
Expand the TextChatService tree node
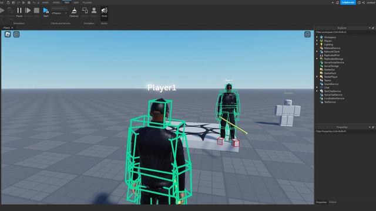coord(317,91)
